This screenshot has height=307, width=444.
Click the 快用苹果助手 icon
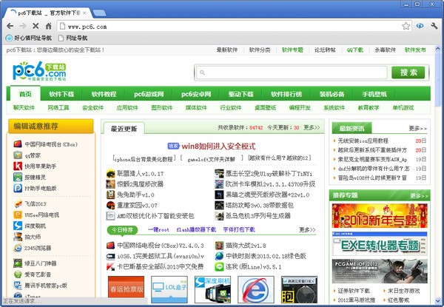coord(18,166)
